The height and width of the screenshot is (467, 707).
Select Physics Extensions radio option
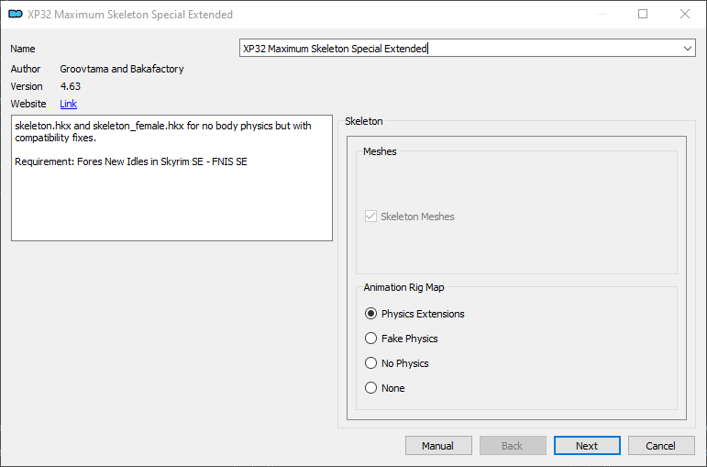tap(414, 314)
